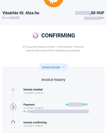Click the invoice ID inv9 text

point(11,18)
